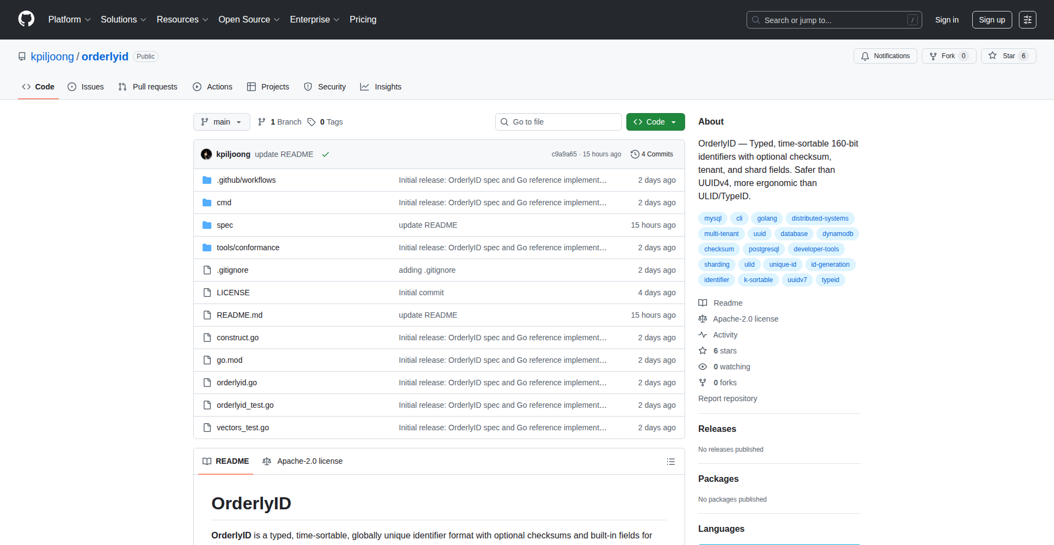Click the Sign in link
This screenshot has width=1054, height=545.
tap(947, 20)
